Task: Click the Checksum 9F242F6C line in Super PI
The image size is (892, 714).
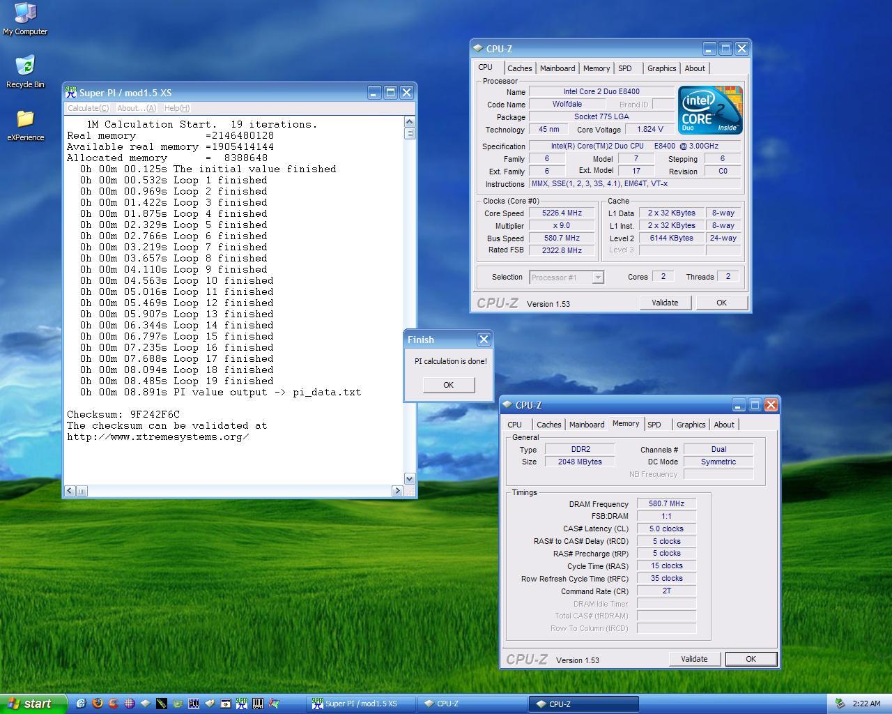Action: point(123,414)
